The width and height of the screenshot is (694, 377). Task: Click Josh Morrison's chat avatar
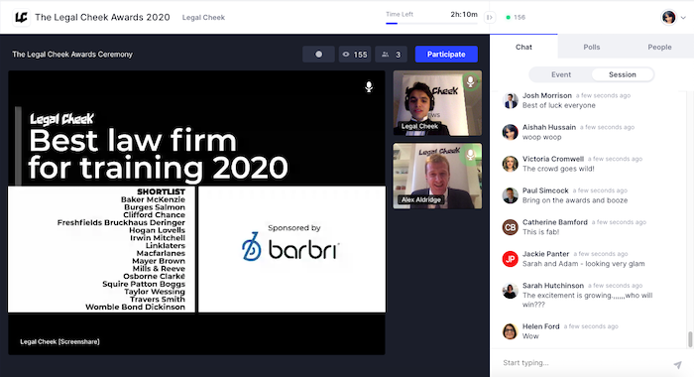510,100
